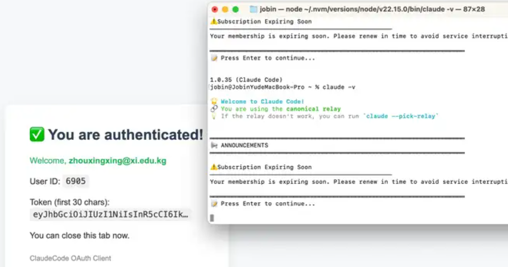
Task: Click the icon beside "Welcome to Claude Code!"
Action: pos(214,101)
